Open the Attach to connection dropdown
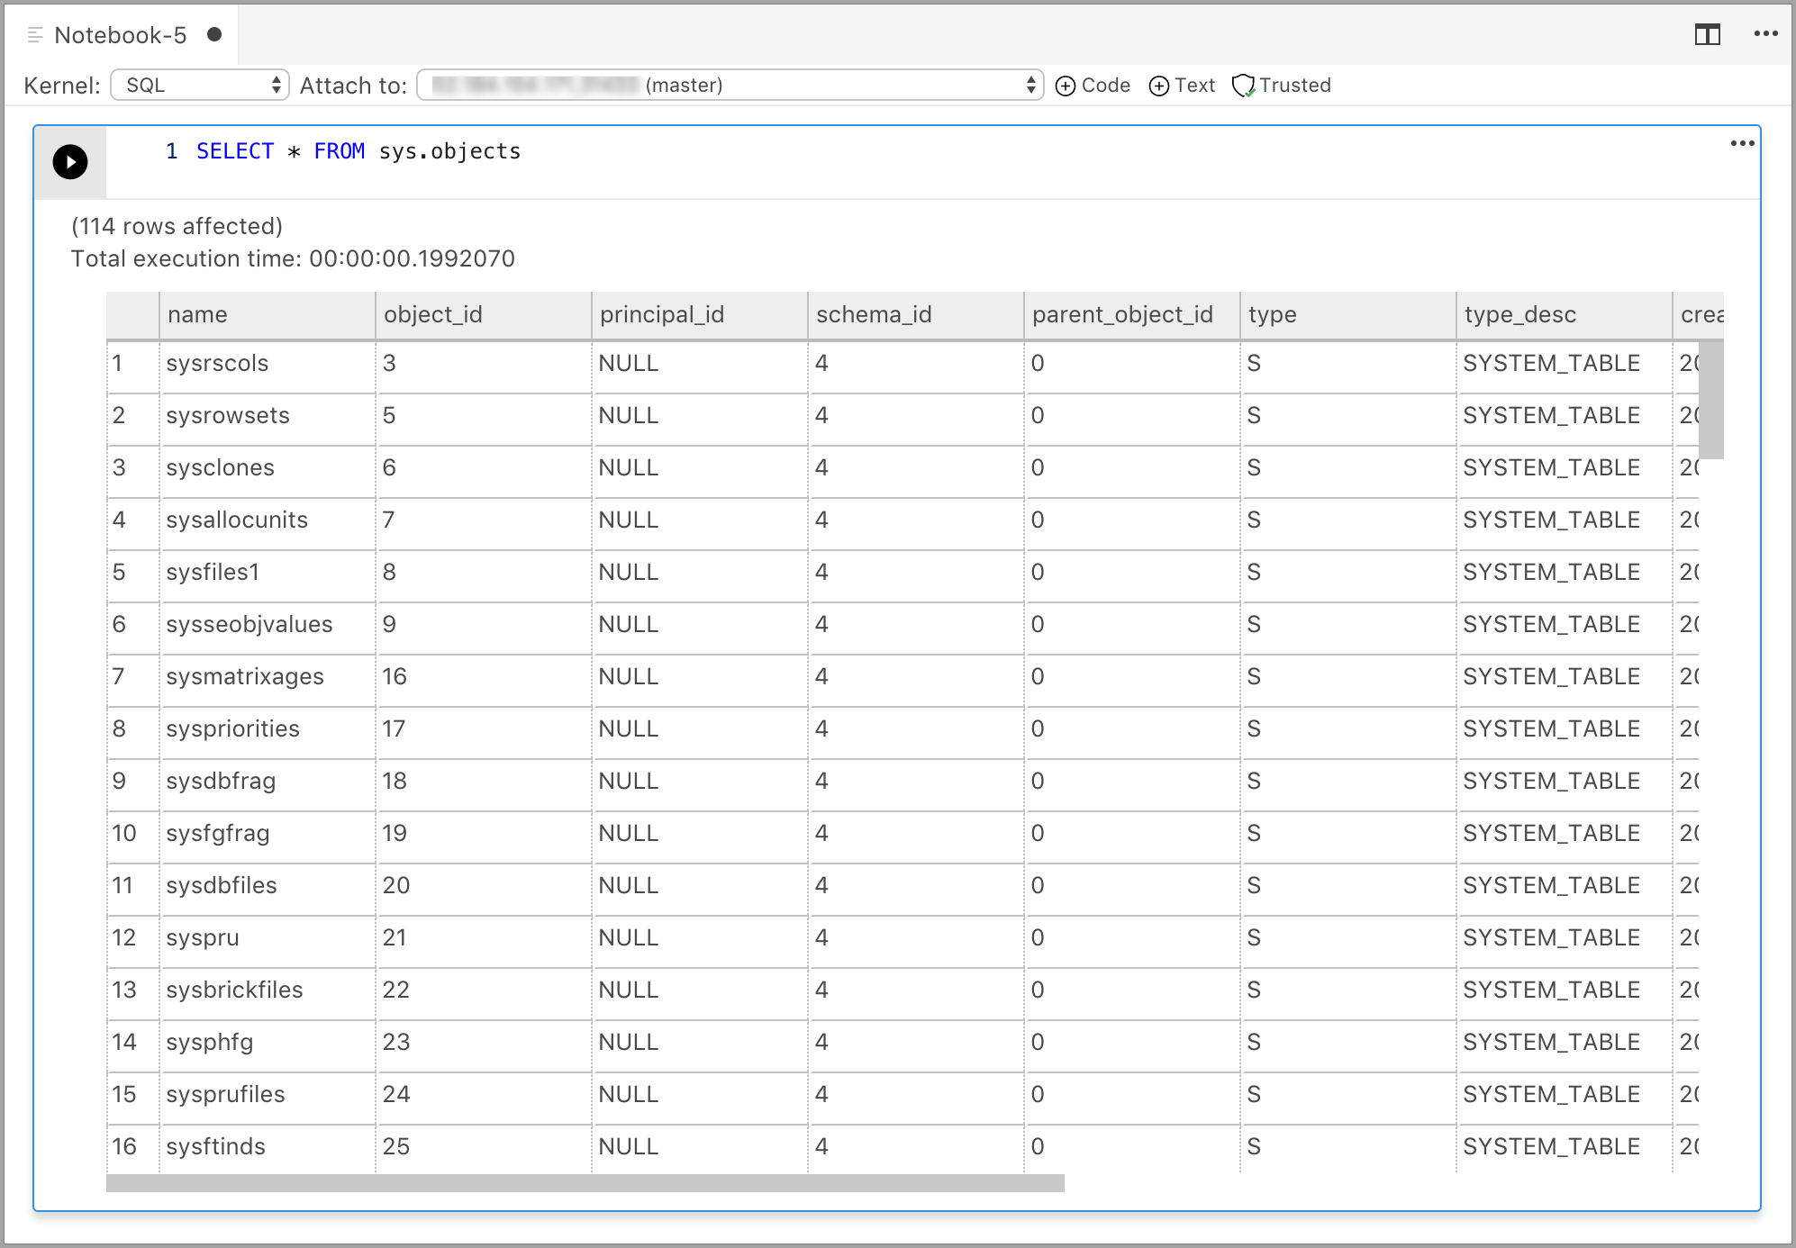Viewport: 1796px width, 1248px height. pos(730,86)
